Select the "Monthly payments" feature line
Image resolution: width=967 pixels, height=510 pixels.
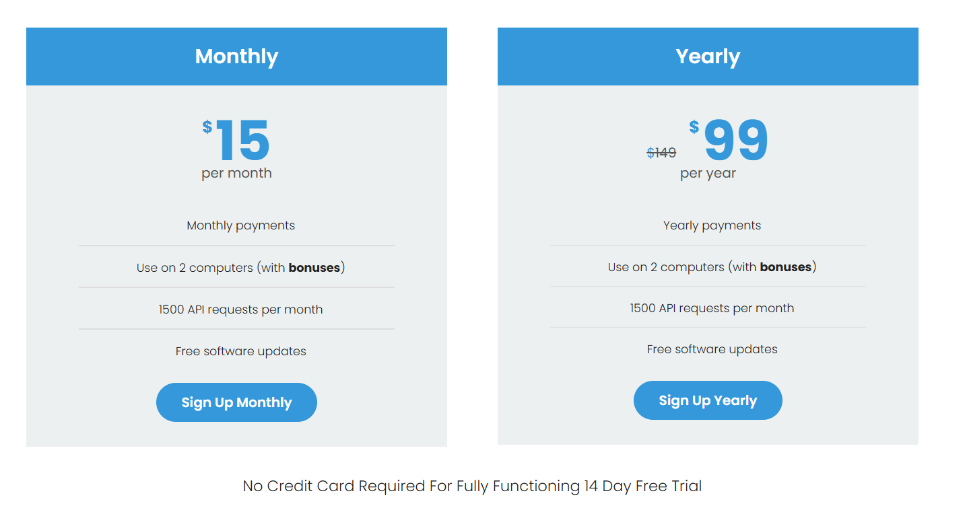click(240, 225)
